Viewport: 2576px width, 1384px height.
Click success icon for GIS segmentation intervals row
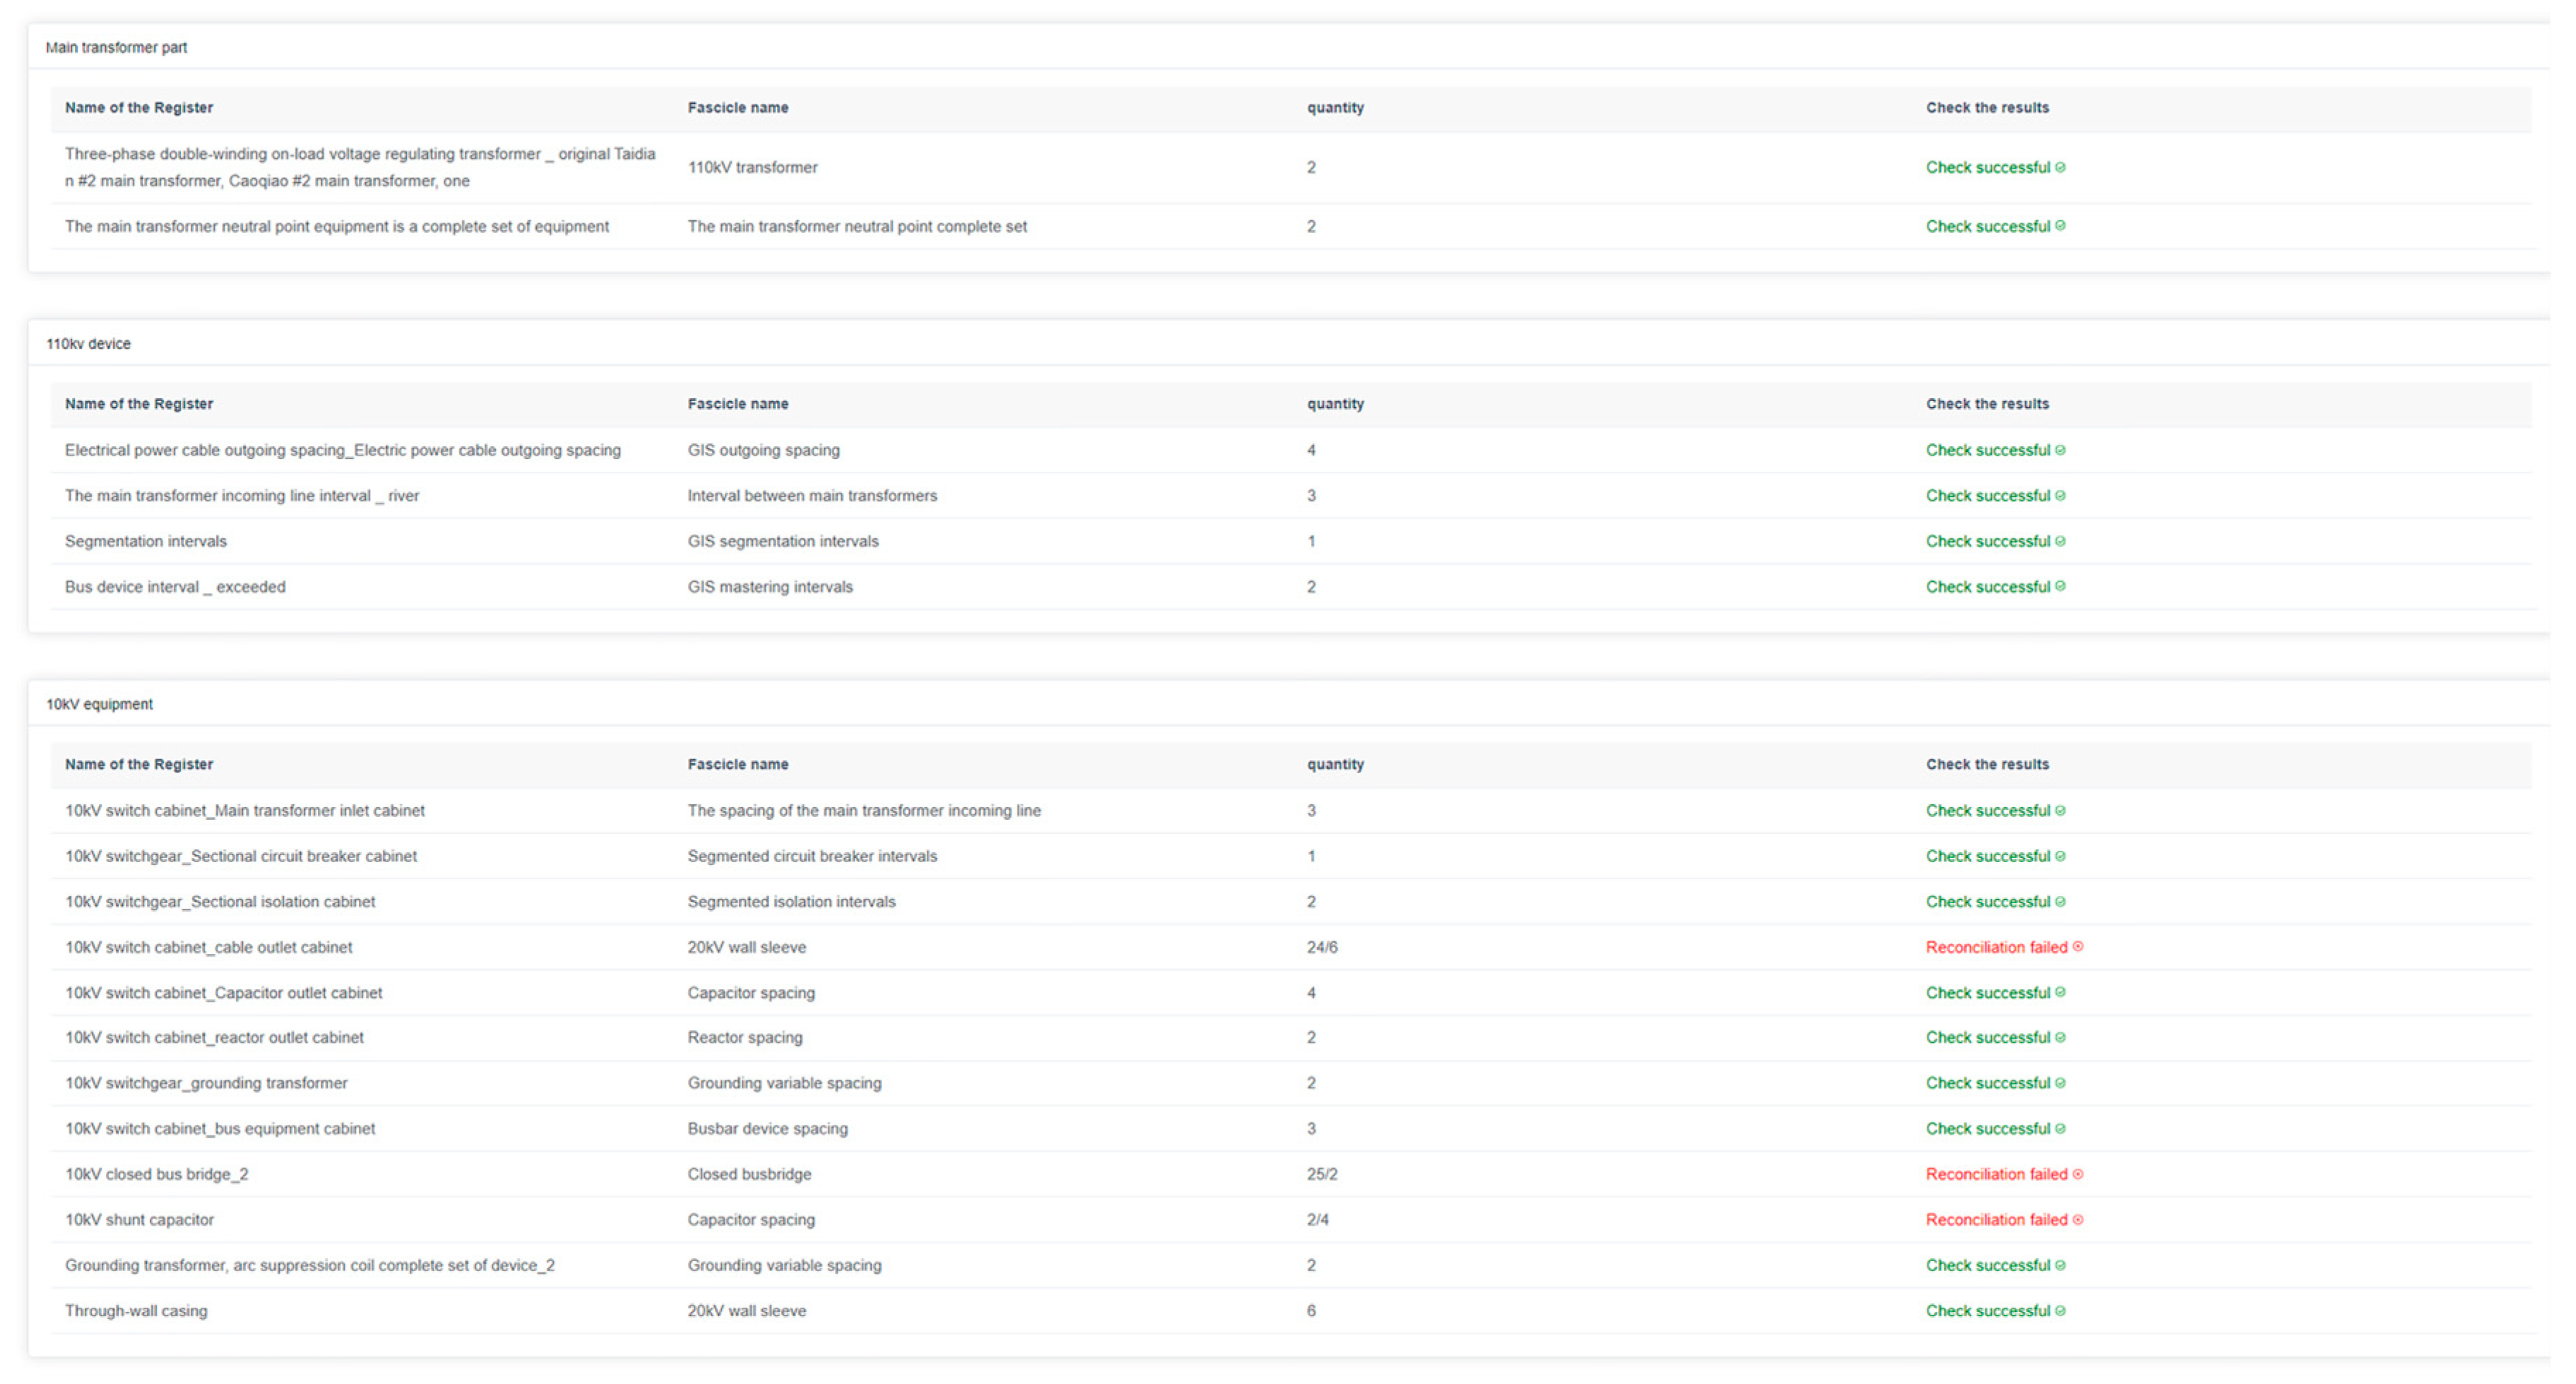click(x=2060, y=541)
